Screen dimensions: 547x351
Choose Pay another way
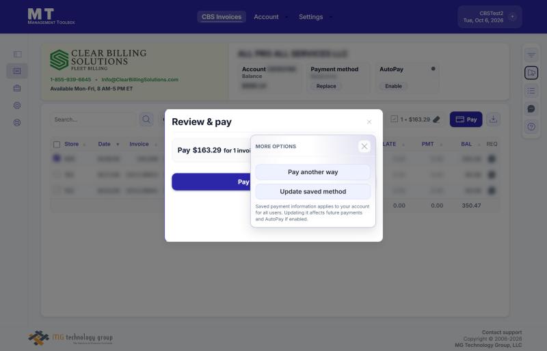pyautogui.click(x=313, y=172)
